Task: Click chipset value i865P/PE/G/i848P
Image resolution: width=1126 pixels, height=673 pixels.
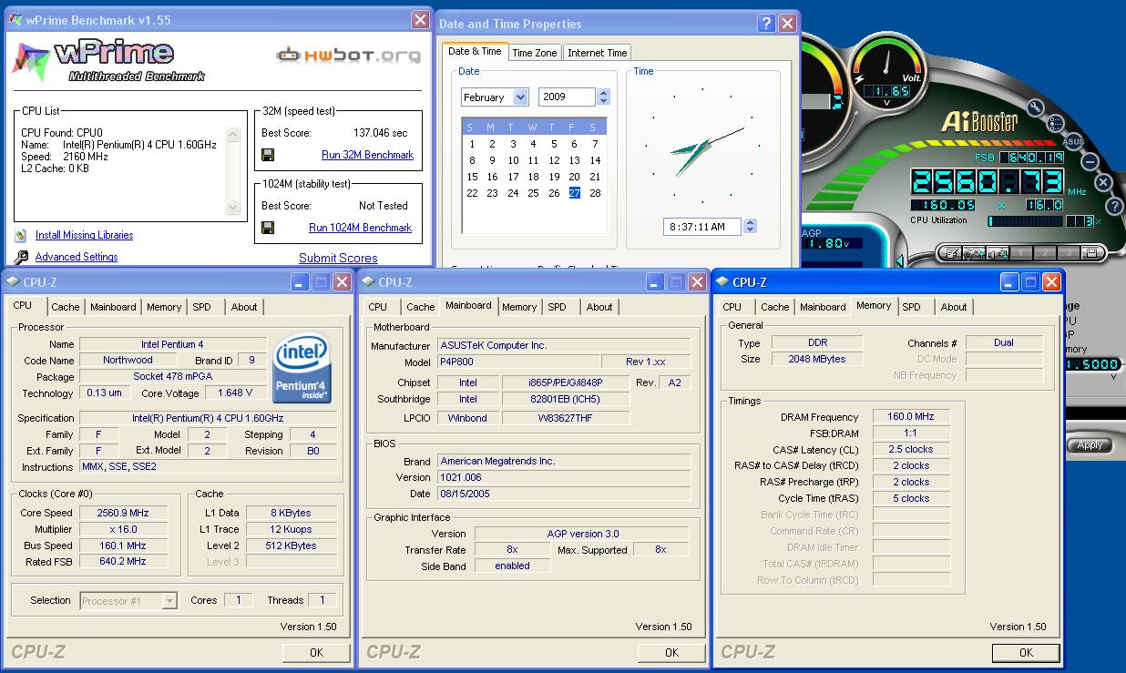Action: tap(565, 382)
